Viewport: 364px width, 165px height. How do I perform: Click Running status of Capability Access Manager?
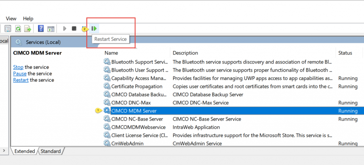(x=348, y=78)
